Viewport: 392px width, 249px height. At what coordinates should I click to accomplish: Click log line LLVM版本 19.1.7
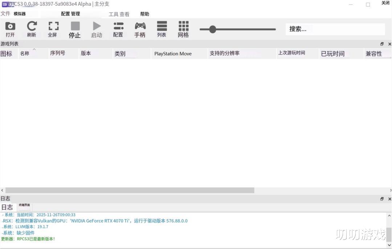(x=25, y=227)
